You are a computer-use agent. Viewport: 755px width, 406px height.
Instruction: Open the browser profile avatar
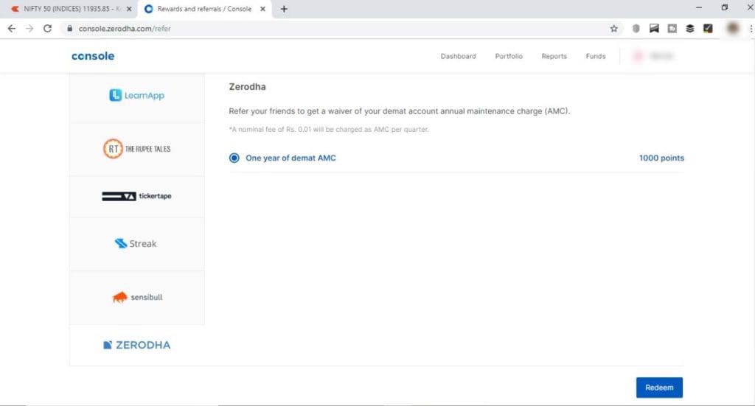pyautogui.click(x=733, y=29)
